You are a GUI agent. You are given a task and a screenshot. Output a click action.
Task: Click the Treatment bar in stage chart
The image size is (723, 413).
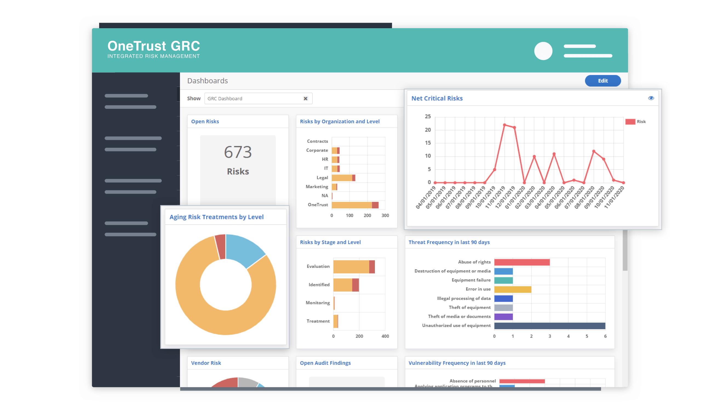click(x=335, y=321)
